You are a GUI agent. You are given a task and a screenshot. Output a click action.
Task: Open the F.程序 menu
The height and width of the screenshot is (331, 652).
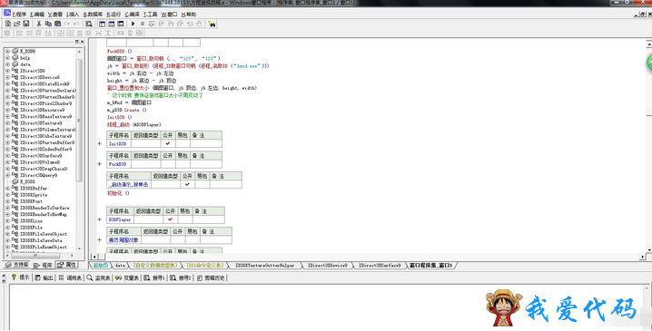click(19, 15)
